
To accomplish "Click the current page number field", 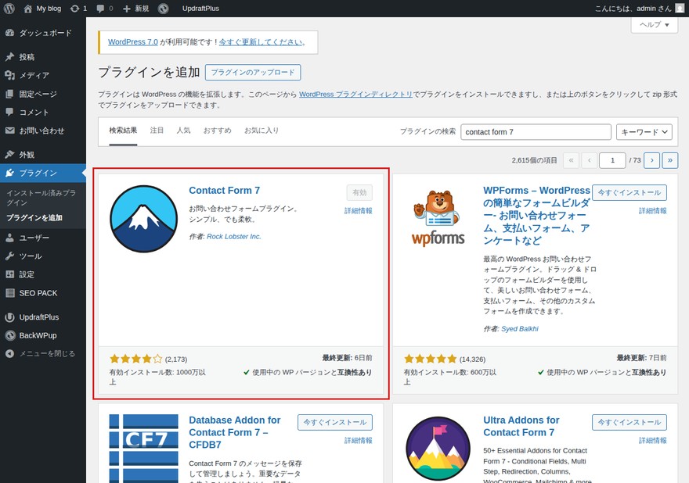I will point(612,160).
